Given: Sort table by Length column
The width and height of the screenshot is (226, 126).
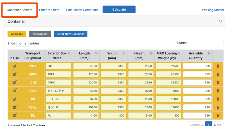Looking at the screenshot, I should pyautogui.click(x=96, y=53).
